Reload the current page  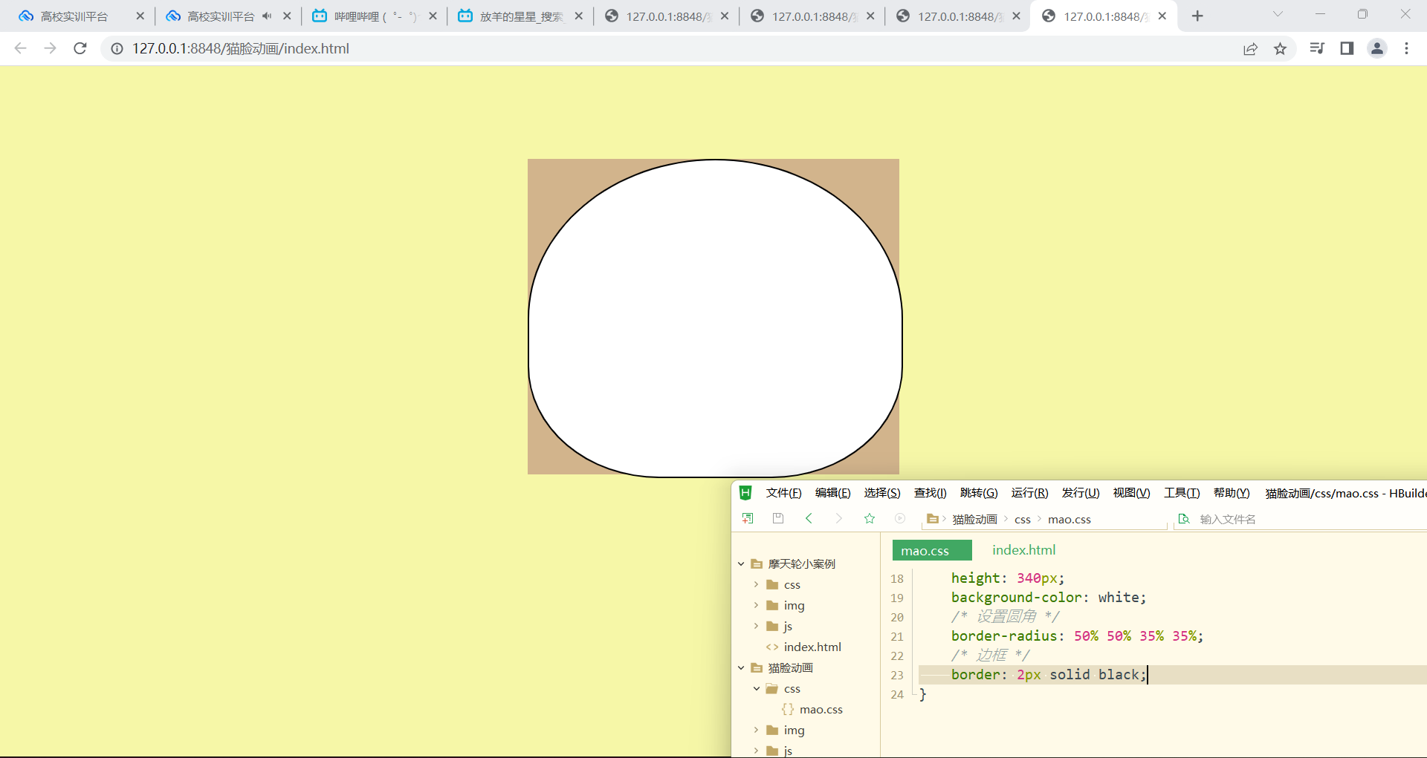click(x=80, y=48)
